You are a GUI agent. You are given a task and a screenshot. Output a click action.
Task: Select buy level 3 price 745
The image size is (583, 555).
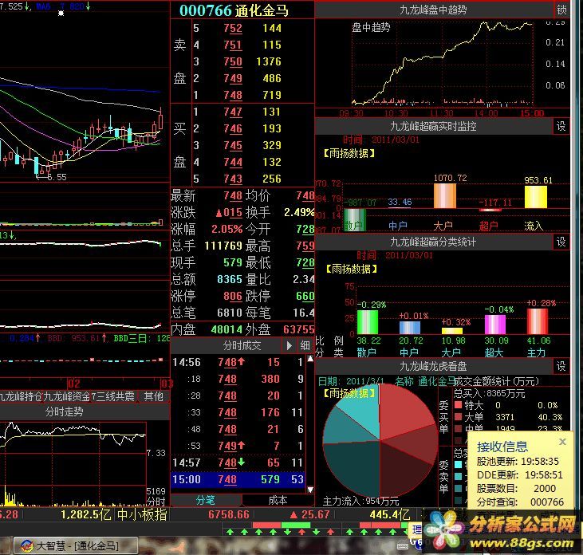tap(233, 145)
